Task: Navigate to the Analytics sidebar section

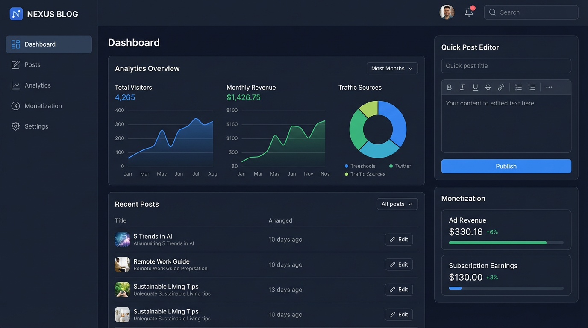Action: click(x=37, y=85)
